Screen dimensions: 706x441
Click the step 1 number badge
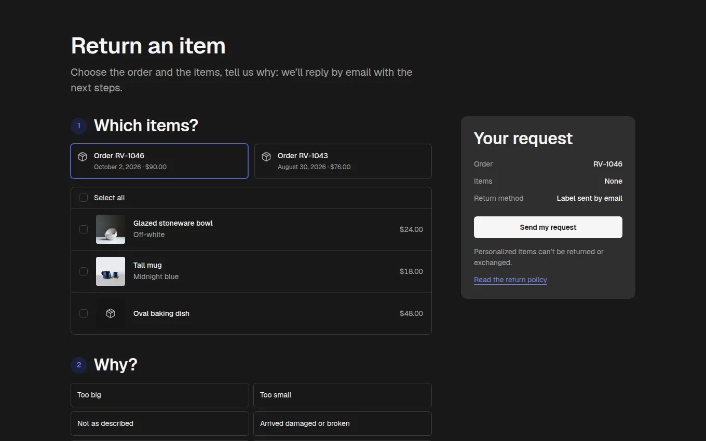click(x=79, y=126)
